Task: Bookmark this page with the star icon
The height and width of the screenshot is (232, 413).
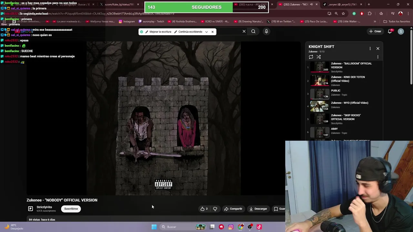Action: pos(343,14)
